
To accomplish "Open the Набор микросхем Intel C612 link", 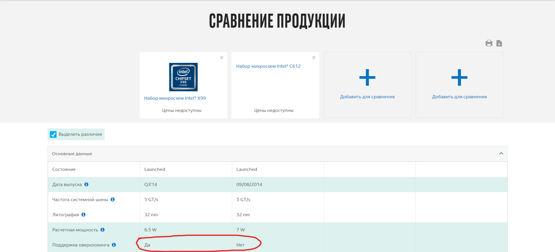I will (x=268, y=66).
